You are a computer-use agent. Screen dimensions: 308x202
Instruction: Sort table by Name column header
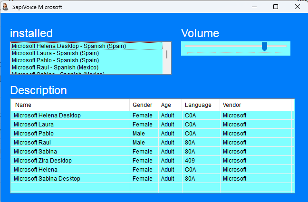point(70,105)
